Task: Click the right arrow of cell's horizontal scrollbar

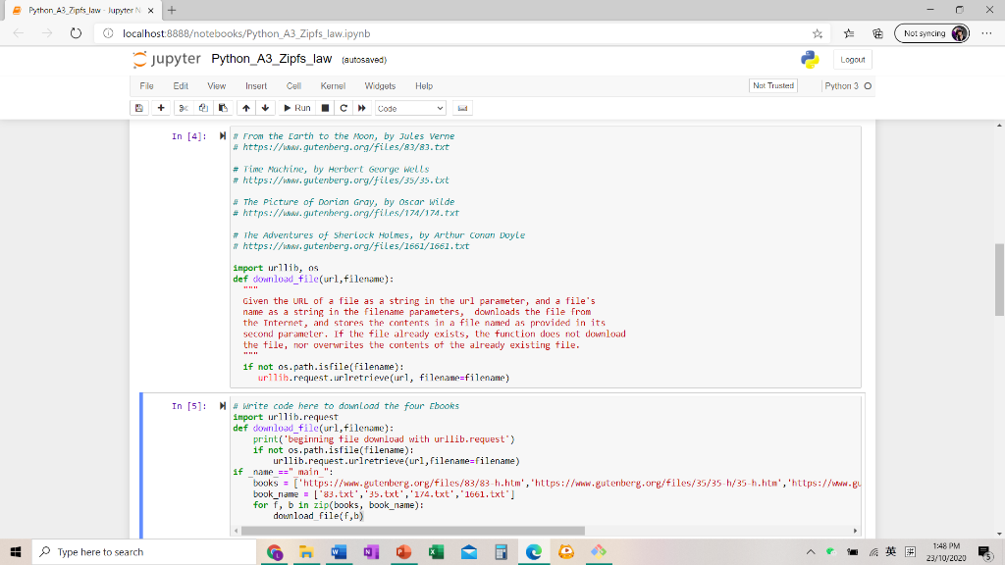Action: (x=855, y=531)
